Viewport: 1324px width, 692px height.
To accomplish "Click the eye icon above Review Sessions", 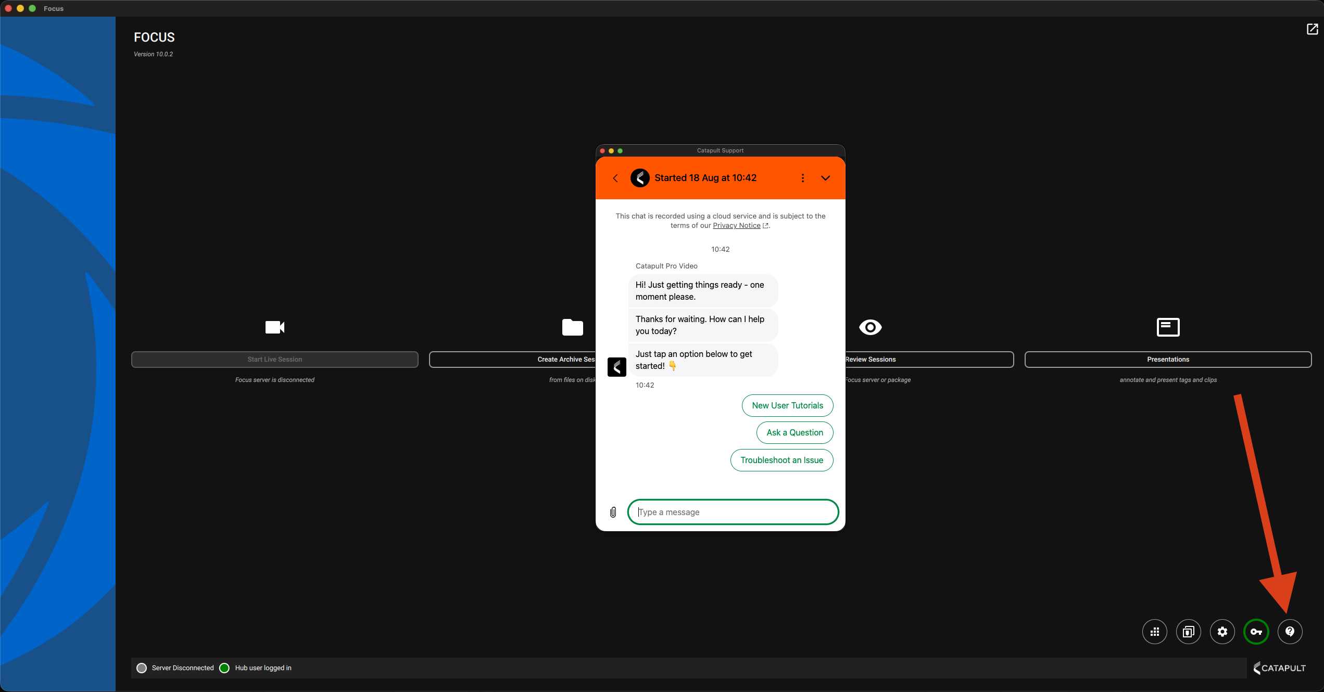I will (870, 327).
